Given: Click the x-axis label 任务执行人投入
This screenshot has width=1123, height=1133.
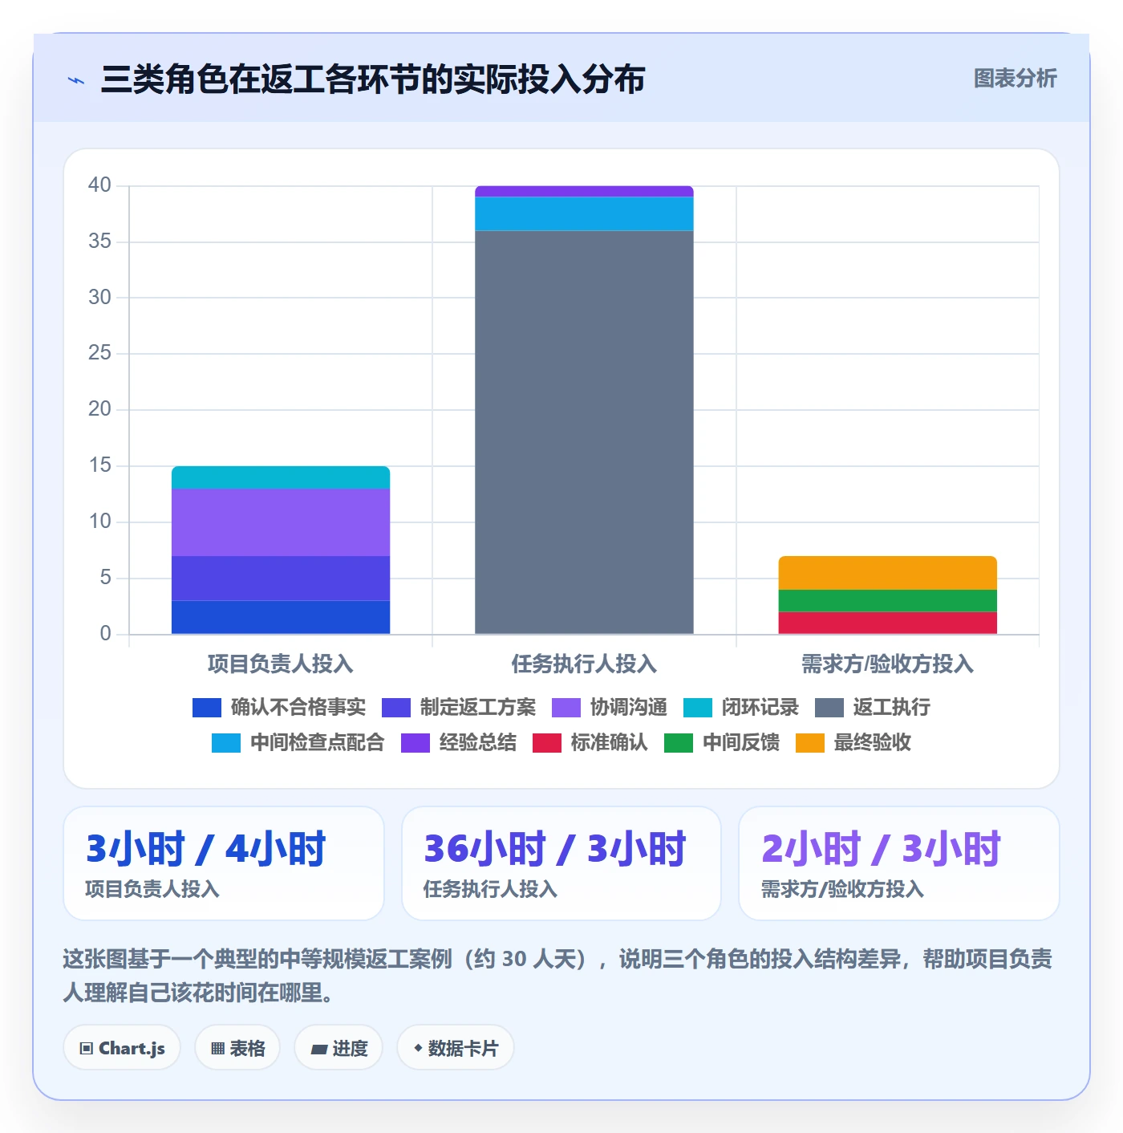Looking at the screenshot, I should coord(584,664).
